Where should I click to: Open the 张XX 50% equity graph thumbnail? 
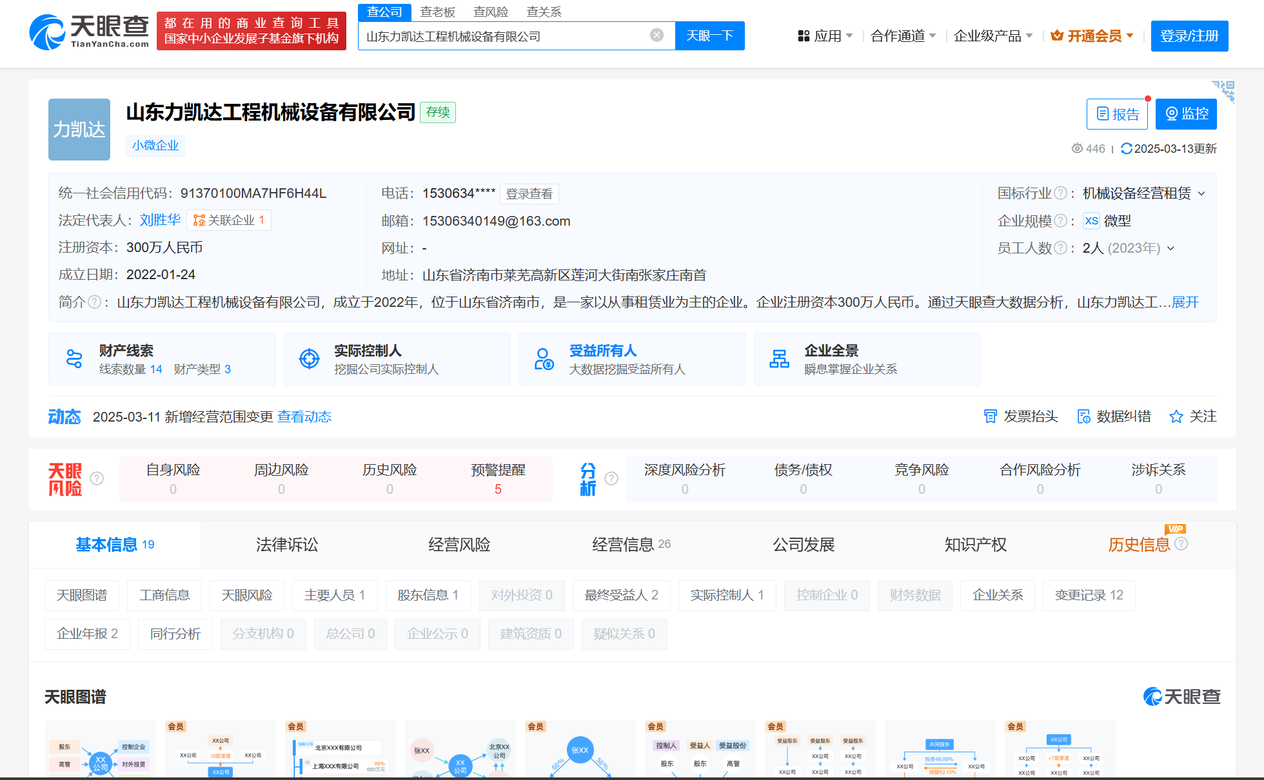580,749
